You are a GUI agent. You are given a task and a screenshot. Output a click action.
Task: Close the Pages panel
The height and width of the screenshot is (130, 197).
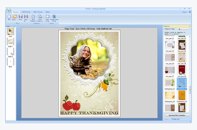point(15,26)
